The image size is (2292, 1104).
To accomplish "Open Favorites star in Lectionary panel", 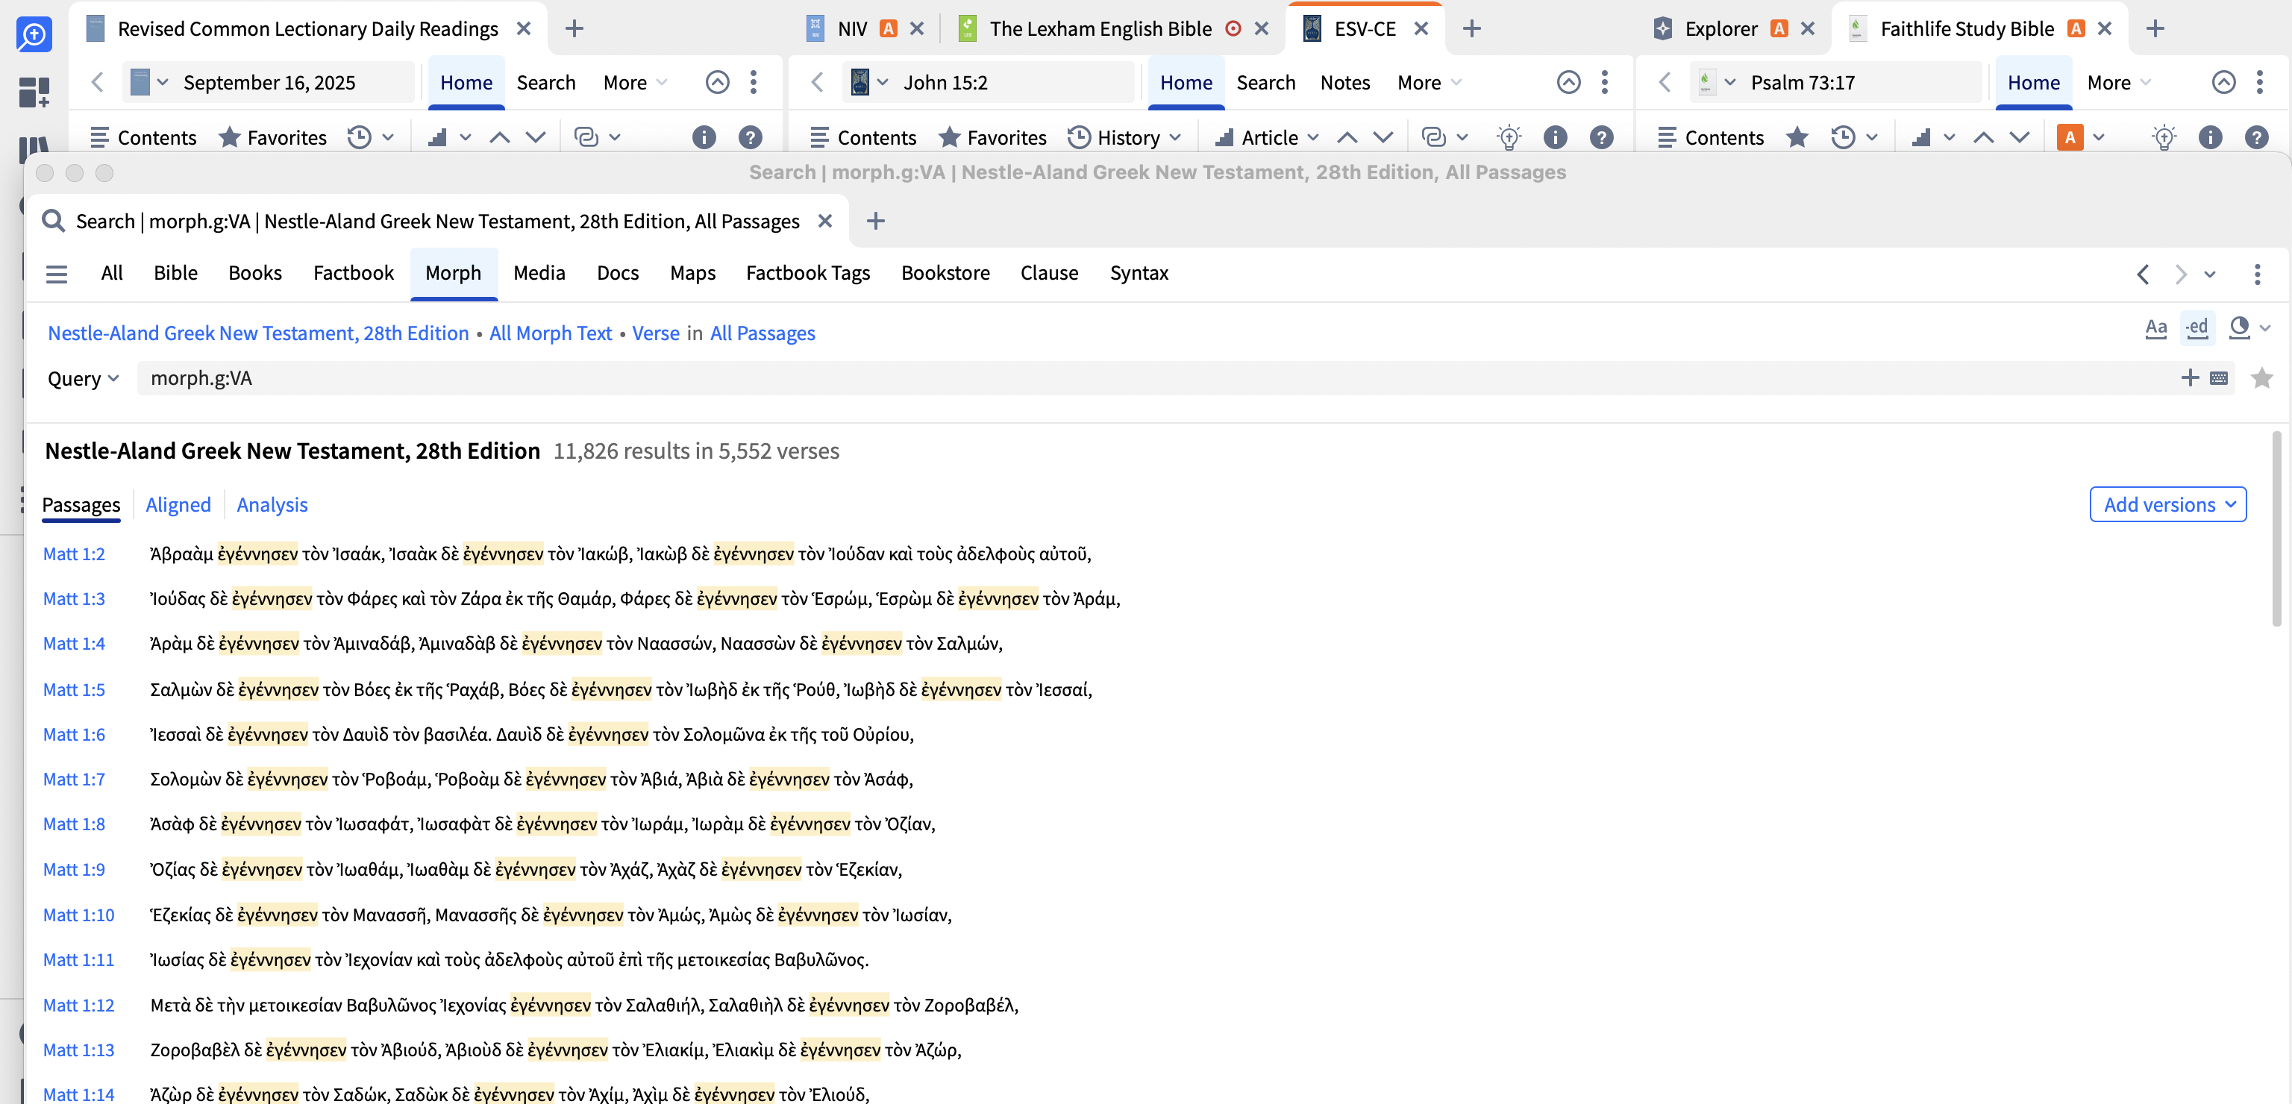I will point(230,137).
